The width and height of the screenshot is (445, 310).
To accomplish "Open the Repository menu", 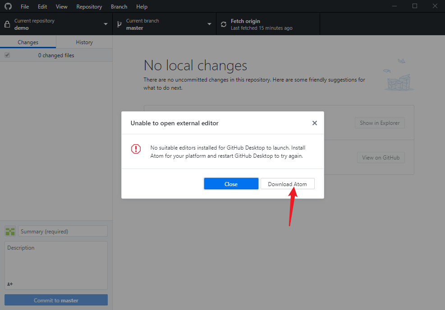I will coord(89,6).
